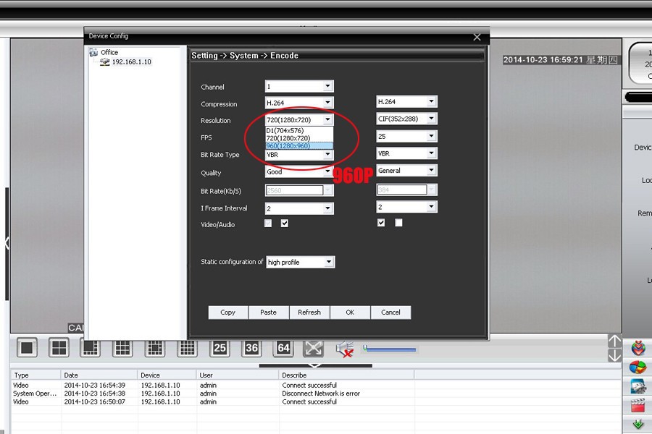The width and height of the screenshot is (652, 434).
Task: Click the muted speaker icon
Action: [x=345, y=349]
